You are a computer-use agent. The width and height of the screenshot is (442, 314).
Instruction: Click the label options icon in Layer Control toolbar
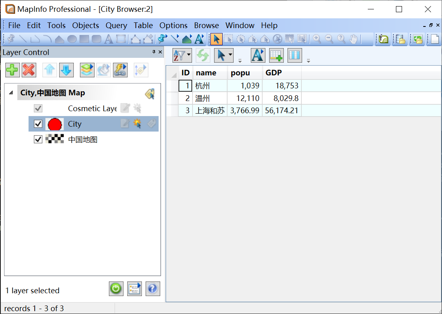(141, 70)
